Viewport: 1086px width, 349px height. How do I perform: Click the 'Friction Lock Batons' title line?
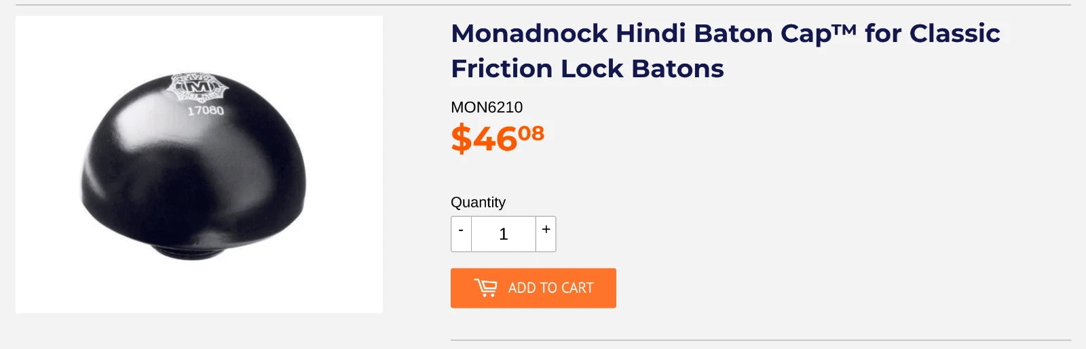(x=587, y=68)
